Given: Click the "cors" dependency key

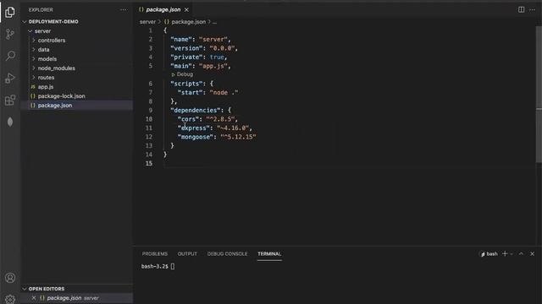Looking at the screenshot, I should point(188,119).
